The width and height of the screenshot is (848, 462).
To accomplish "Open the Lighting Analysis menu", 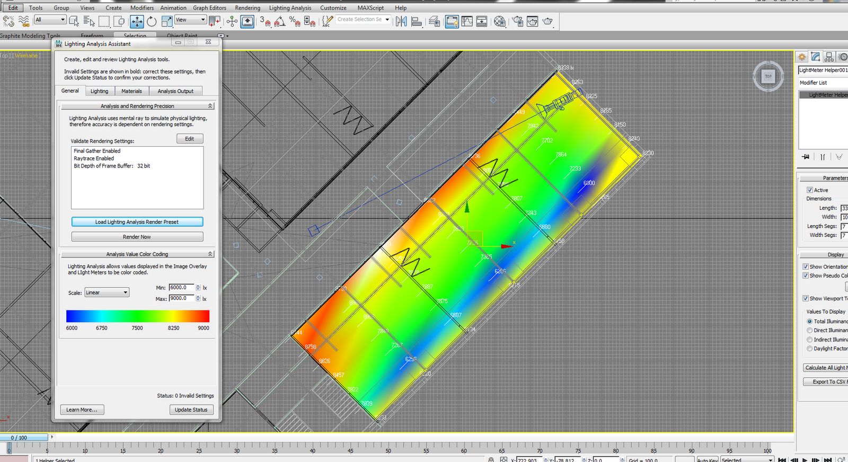I will pyautogui.click(x=290, y=8).
